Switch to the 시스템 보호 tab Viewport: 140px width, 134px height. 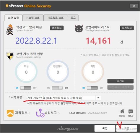[x=33, y=18]
